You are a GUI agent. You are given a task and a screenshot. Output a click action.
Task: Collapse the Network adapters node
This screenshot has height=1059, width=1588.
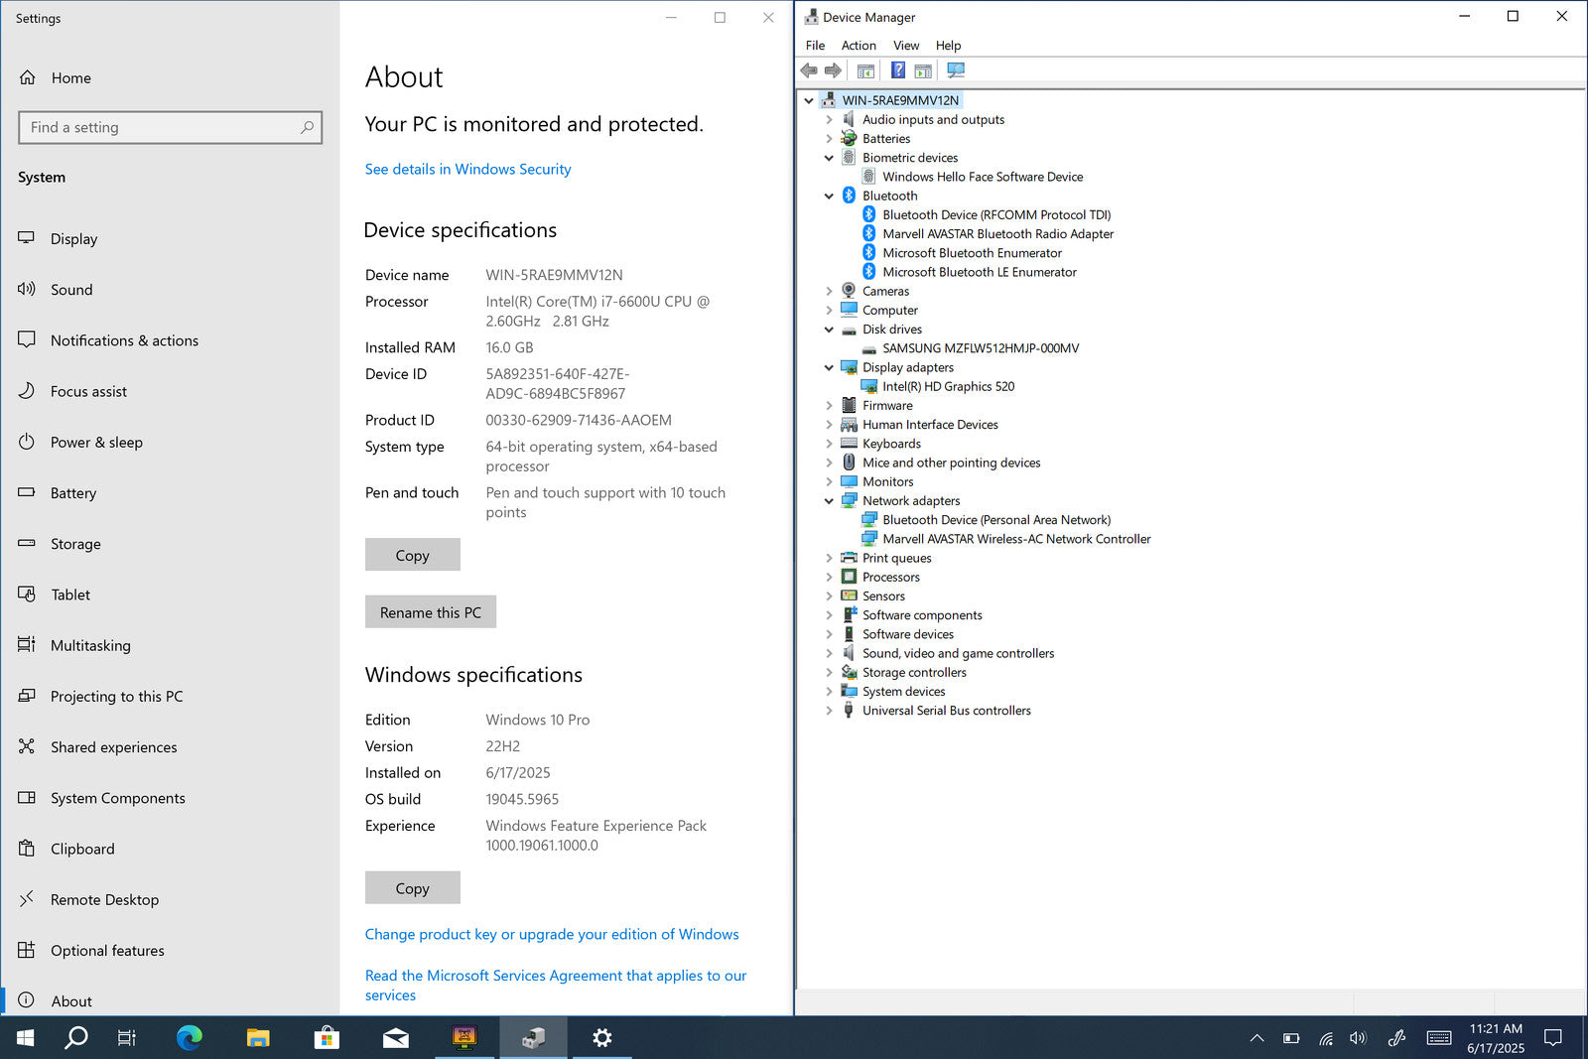(829, 501)
